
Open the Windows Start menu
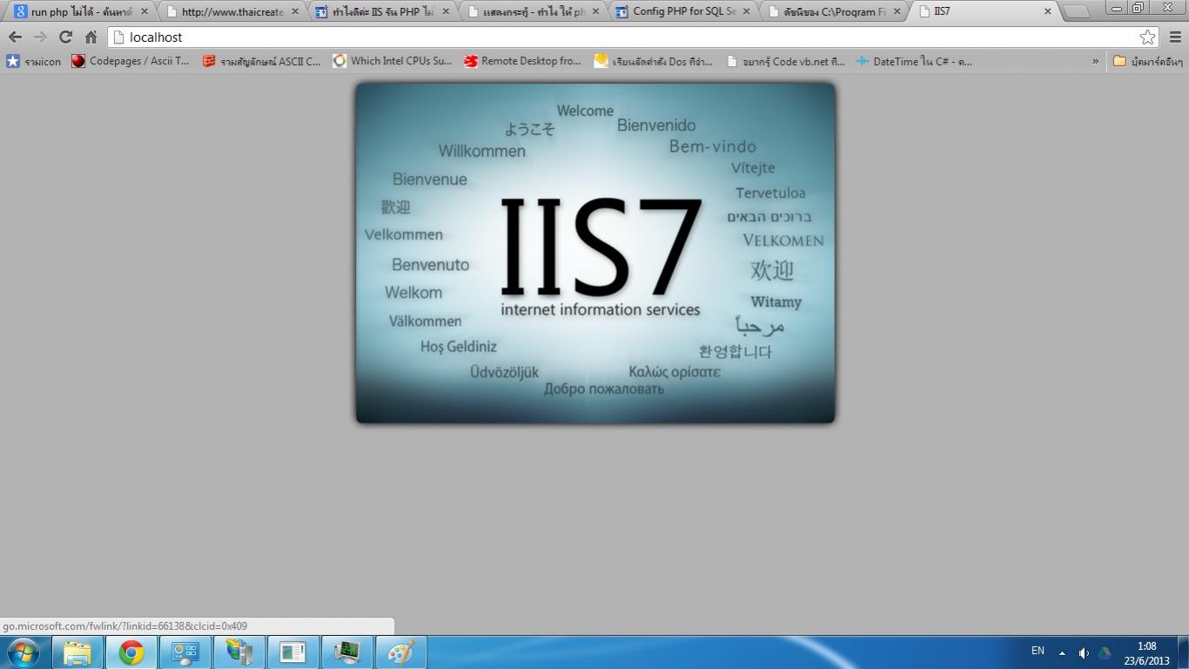tap(23, 652)
